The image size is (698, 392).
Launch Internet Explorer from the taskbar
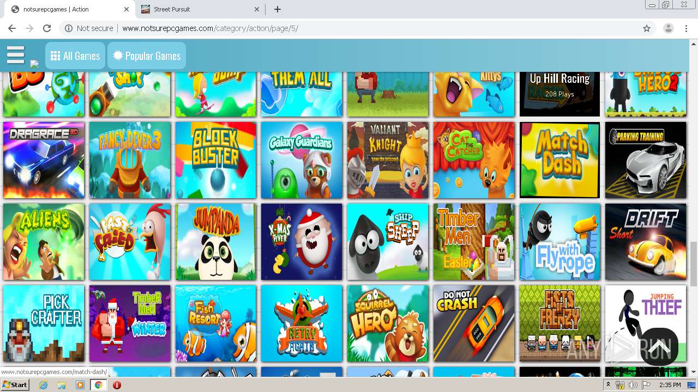pos(44,385)
